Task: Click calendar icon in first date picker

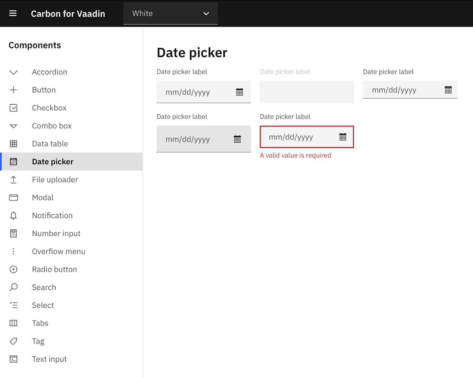Action: (239, 92)
